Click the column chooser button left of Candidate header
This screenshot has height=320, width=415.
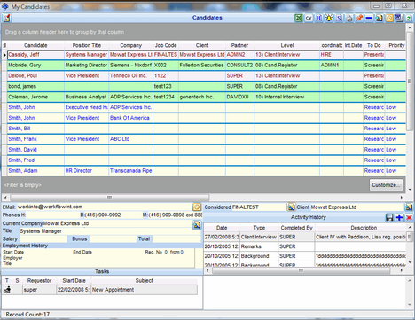(x=4, y=45)
